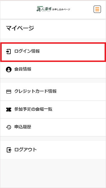Open the orange hamburger menu
The image size is (106, 188).
(x=97, y=9)
